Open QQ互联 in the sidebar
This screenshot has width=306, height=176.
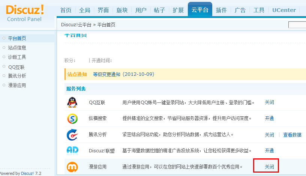pos(16,67)
